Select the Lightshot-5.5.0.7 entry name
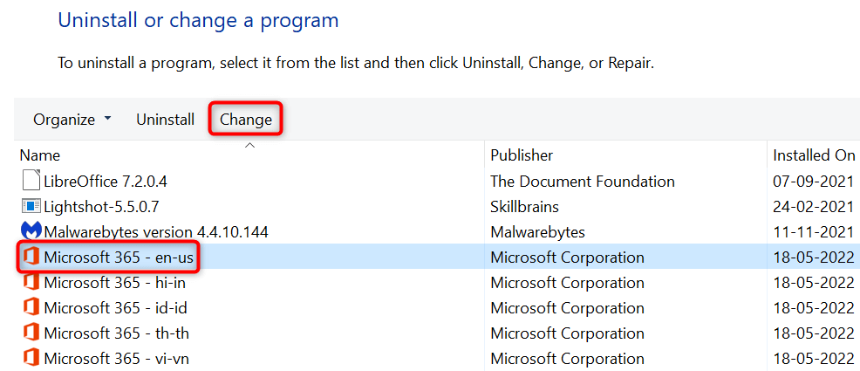860x371 pixels. [x=101, y=207]
